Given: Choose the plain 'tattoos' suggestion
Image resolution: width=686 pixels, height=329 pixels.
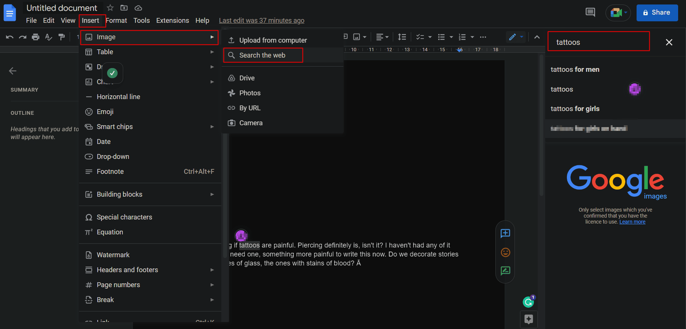Looking at the screenshot, I should tap(562, 89).
